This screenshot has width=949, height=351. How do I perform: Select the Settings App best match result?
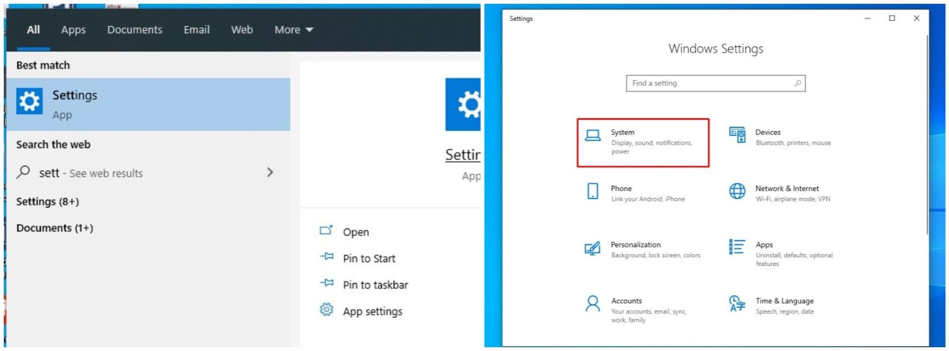click(x=149, y=104)
